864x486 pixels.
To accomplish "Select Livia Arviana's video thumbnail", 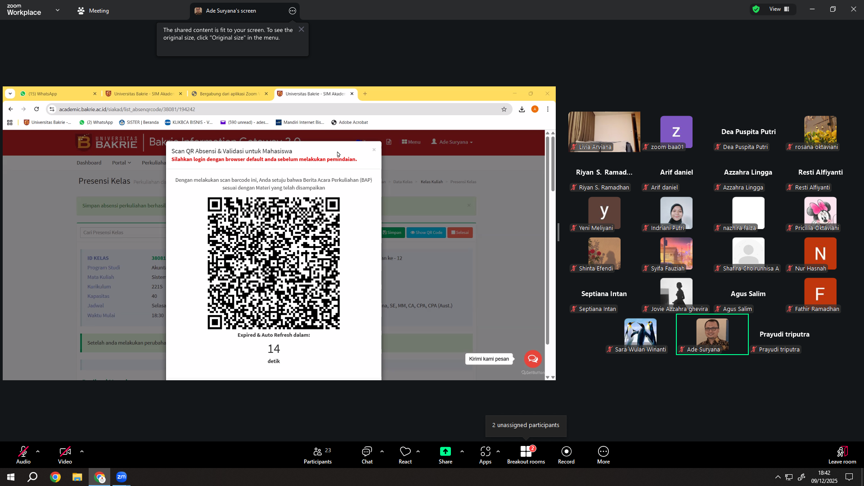I will [604, 131].
